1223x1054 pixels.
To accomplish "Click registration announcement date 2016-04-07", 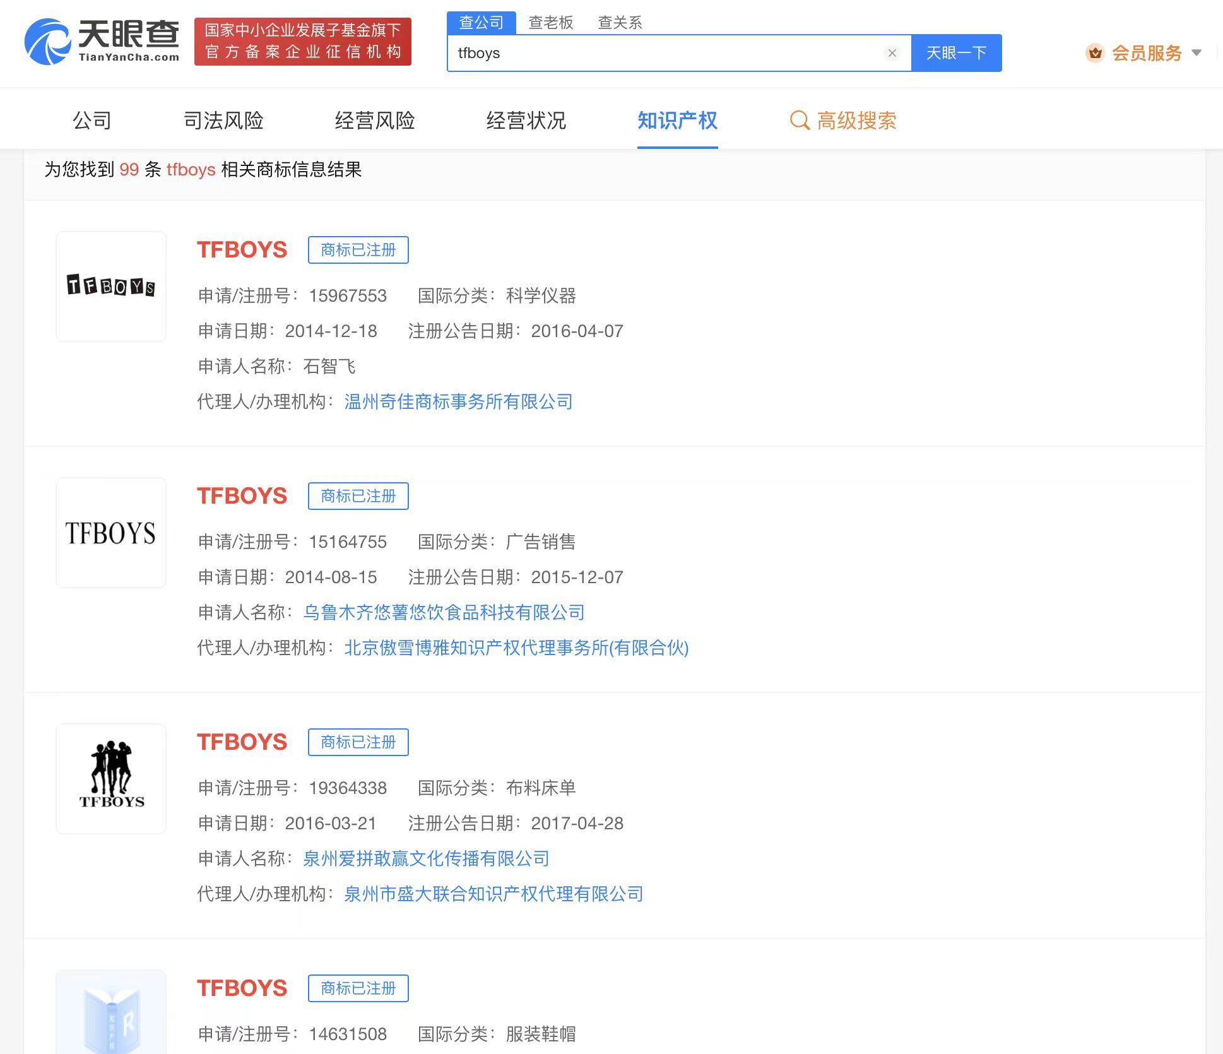I will (x=577, y=331).
